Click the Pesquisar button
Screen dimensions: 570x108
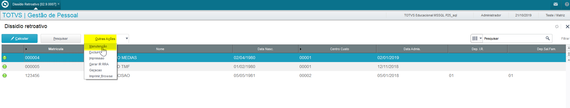pos(61,38)
